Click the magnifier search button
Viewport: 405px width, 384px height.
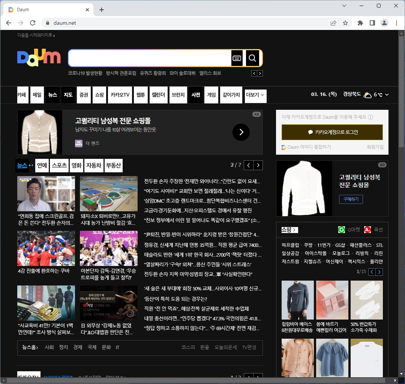(x=252, y=58)
